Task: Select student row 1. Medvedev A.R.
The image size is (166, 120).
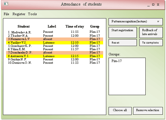Action: (55, 32)
